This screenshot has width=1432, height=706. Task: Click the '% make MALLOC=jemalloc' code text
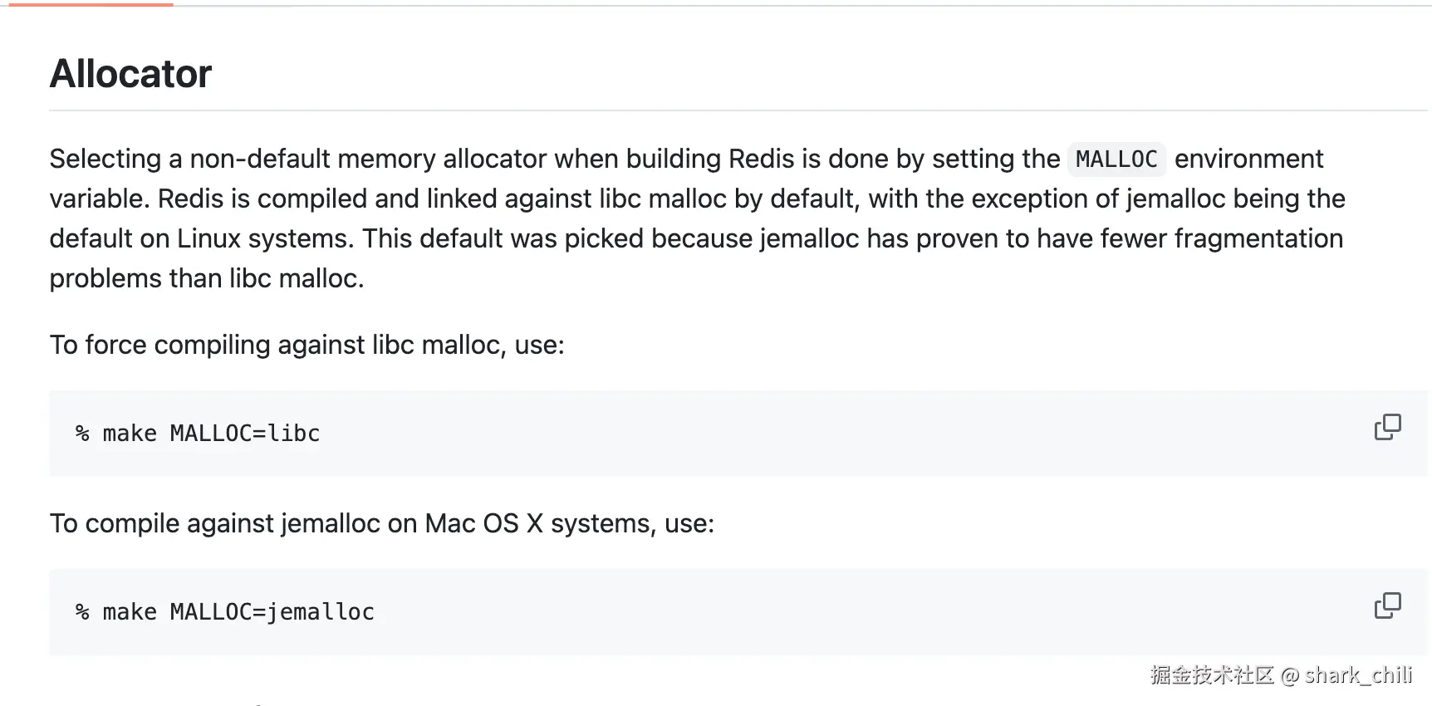click(x=224, y=612)
